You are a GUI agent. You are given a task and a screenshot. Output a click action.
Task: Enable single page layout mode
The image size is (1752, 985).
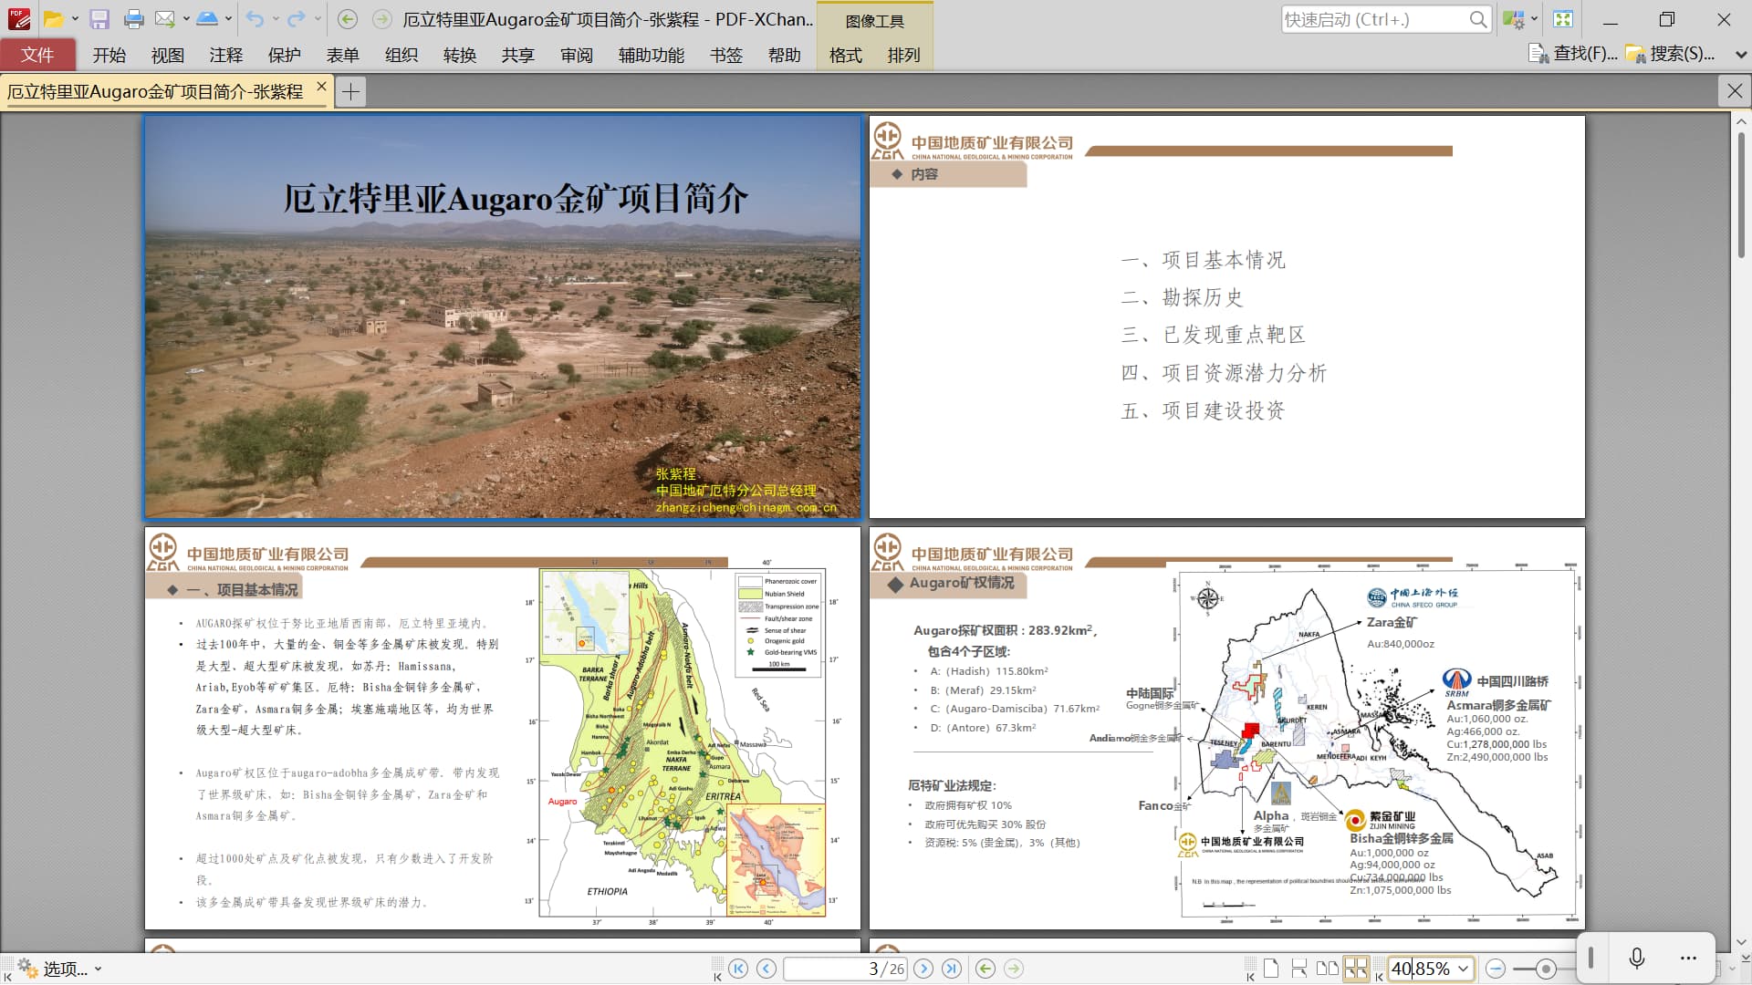coord(1271,969)
